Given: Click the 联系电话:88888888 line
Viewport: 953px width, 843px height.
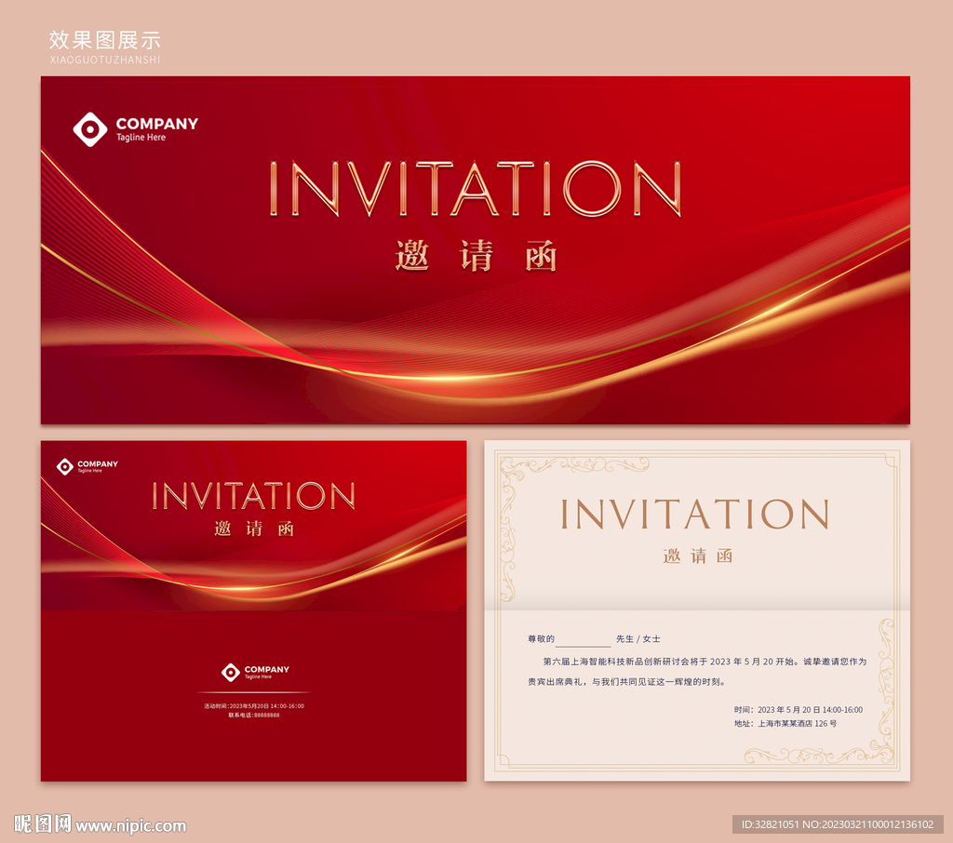Looking at the screenshot, I should pos(254,716).
